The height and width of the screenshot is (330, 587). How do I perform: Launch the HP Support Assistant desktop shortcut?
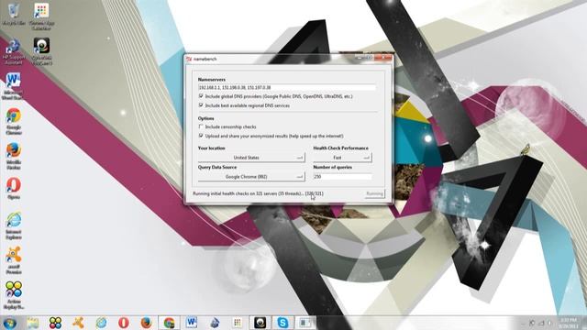point(14,51)
